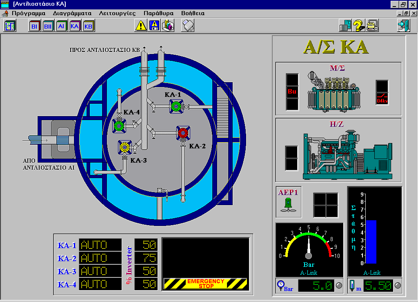Click the KA-1 AUTO mode display
Viewport: 418px width, 302px height.
tap(100, 245)
